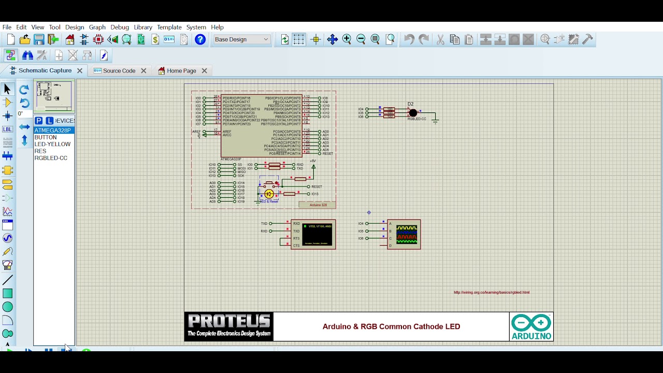Close the Source Code tab
Image resolution: width=663 pixels, height=373 pixels.
click(143, 70)
